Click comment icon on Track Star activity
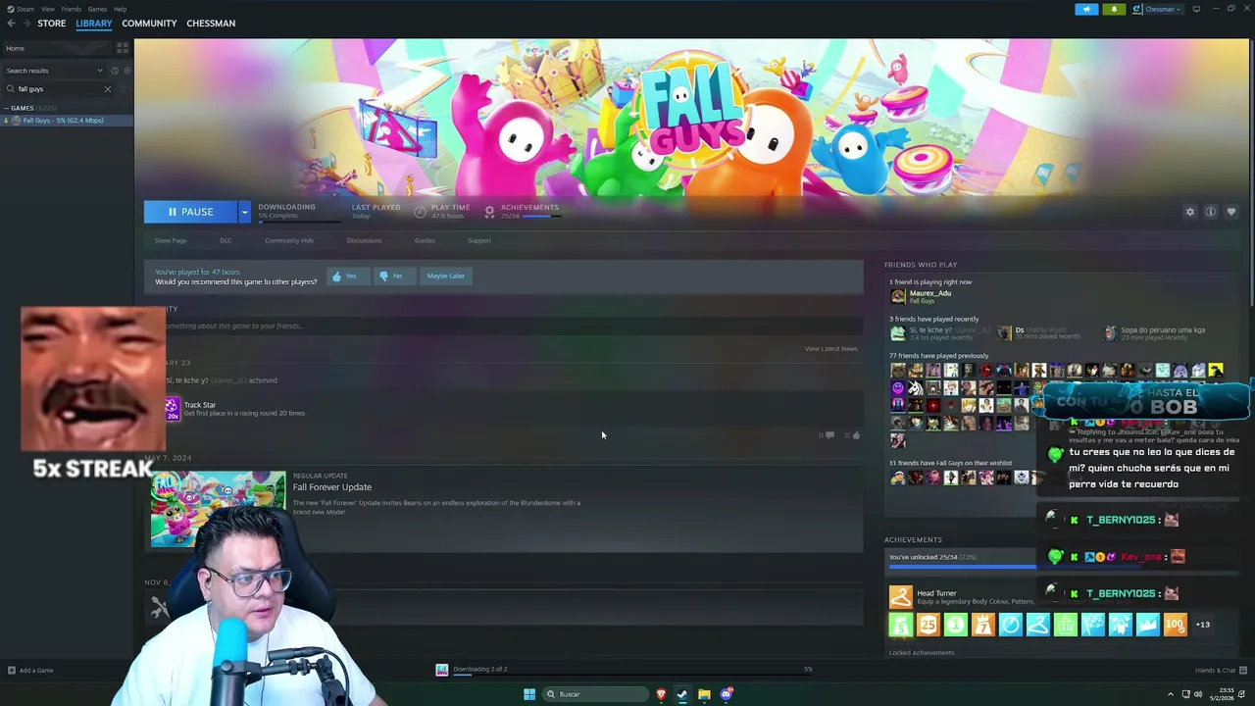The width and height of the screenshot is (1255, 706). click(829, 435)
